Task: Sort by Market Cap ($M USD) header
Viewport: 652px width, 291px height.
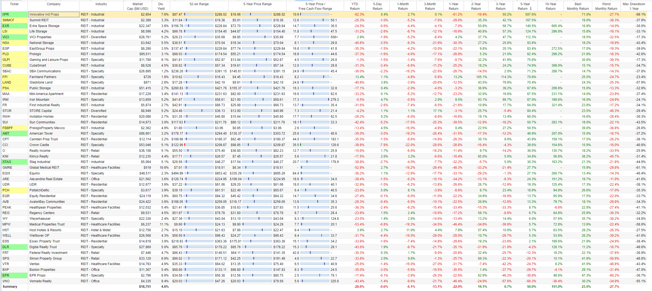Action: [x=137, y=6]
